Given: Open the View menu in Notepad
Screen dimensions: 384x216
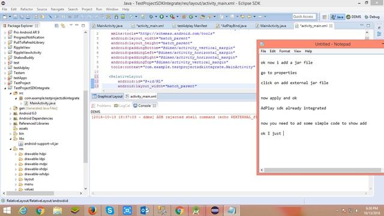Looking at the screenshot, I should pos(298,51).
